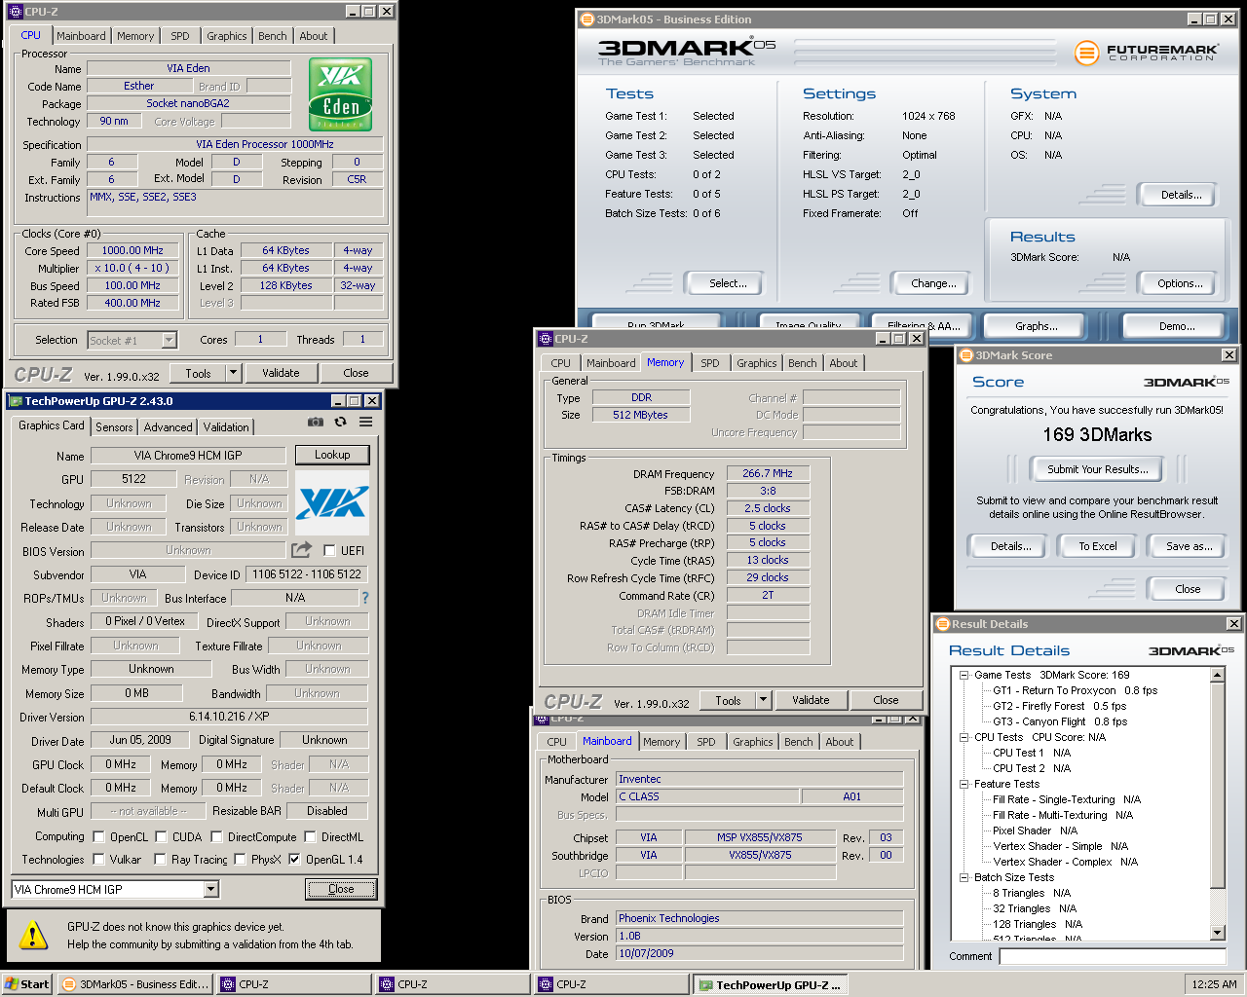Screen dimensions: 1247x997
Task: Click Options... button under Results
Action: point(1180,283)
